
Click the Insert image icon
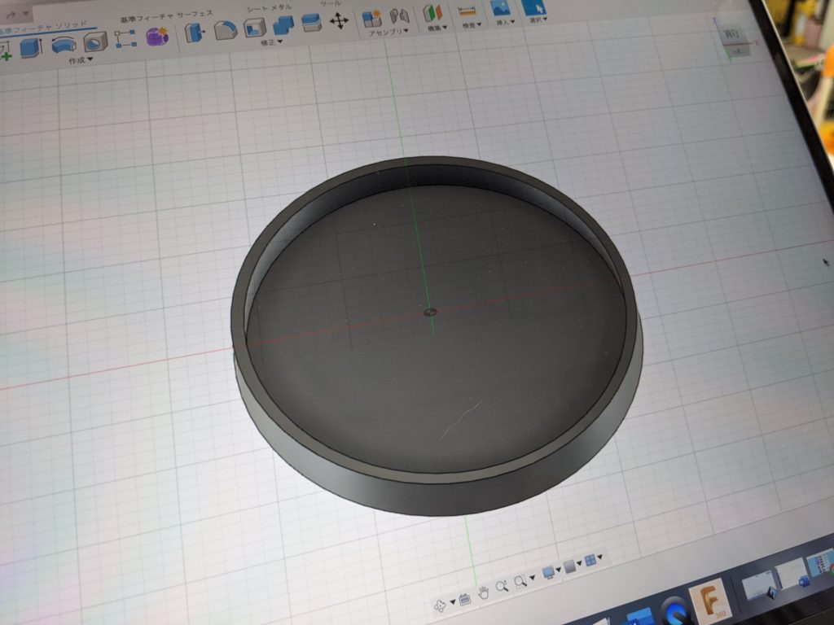point(501,8)
